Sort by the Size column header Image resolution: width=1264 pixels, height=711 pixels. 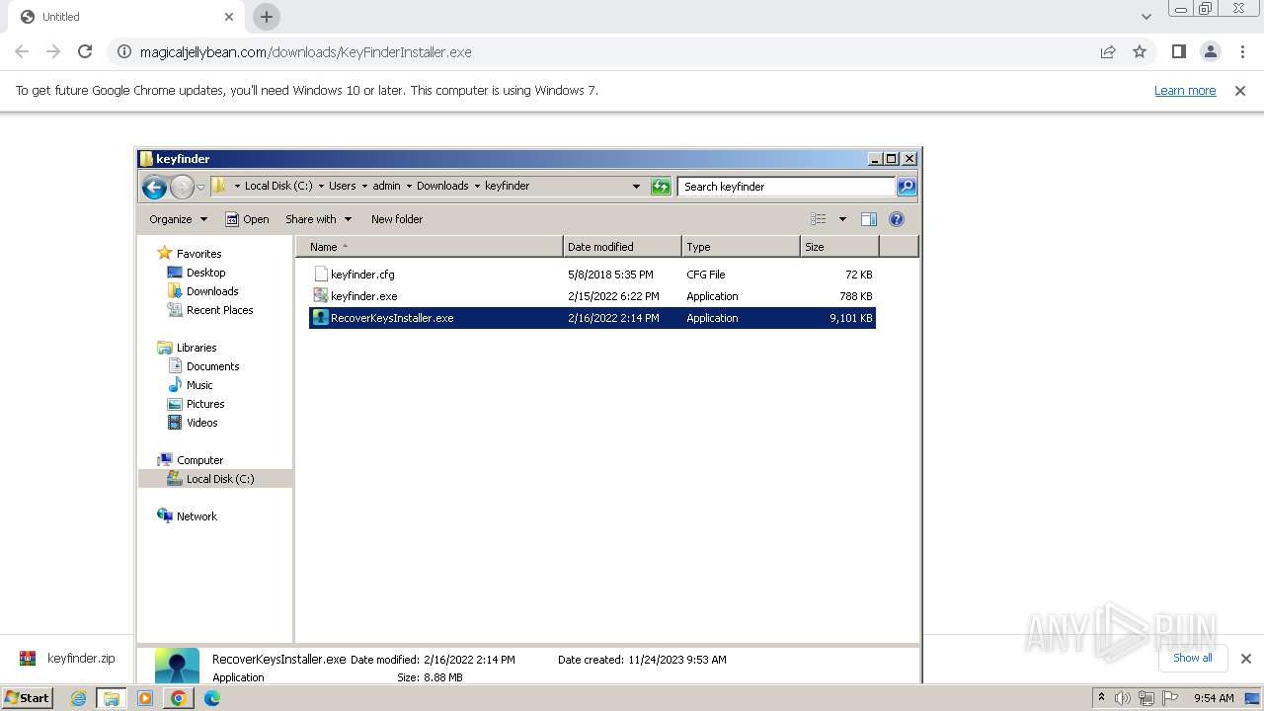839,247
